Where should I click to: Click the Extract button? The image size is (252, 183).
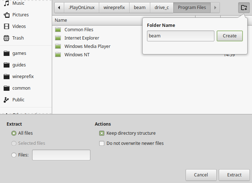click(x=234, y=175)
